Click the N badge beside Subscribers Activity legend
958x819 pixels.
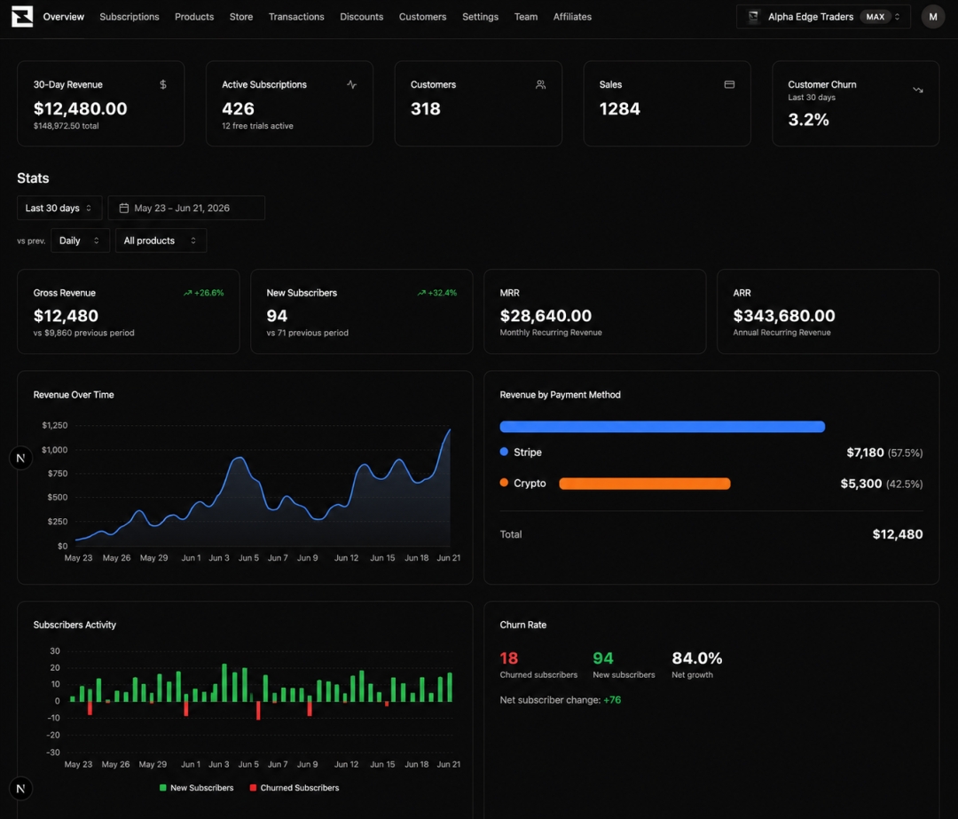point(20,789)
